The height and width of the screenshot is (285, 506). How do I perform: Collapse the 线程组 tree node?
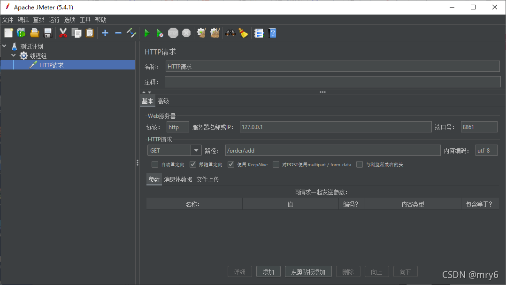point(14,55)
